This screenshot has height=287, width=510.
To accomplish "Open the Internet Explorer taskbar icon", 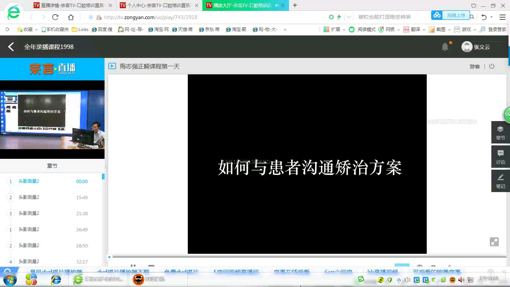I will (x=56, y=279).
